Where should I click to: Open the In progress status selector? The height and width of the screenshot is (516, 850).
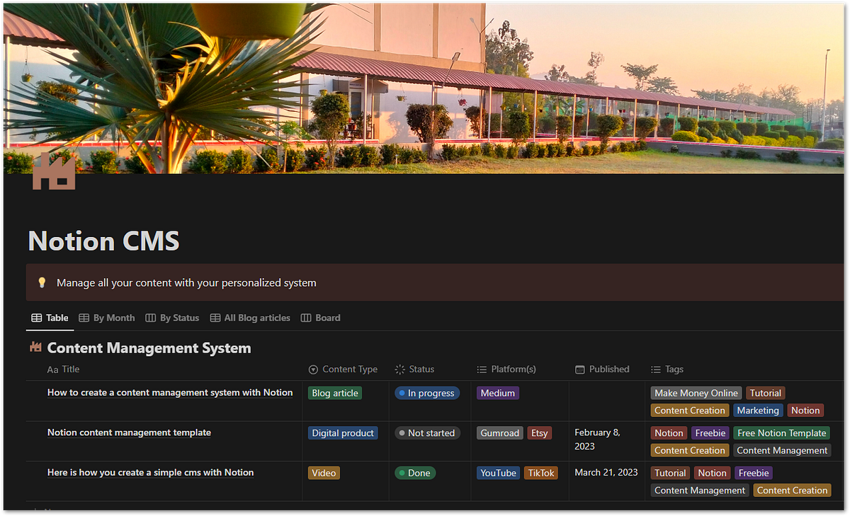tap(427, 392)
